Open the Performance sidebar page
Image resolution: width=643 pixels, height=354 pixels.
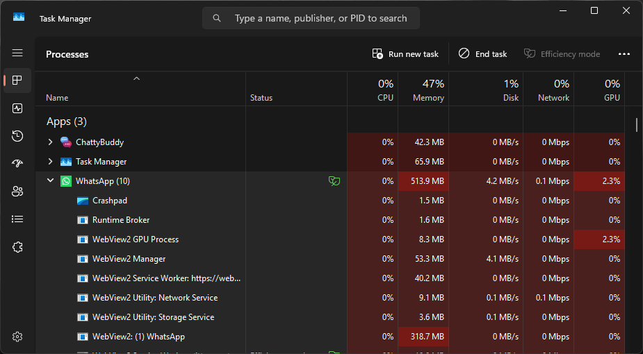tap(17, 108)
